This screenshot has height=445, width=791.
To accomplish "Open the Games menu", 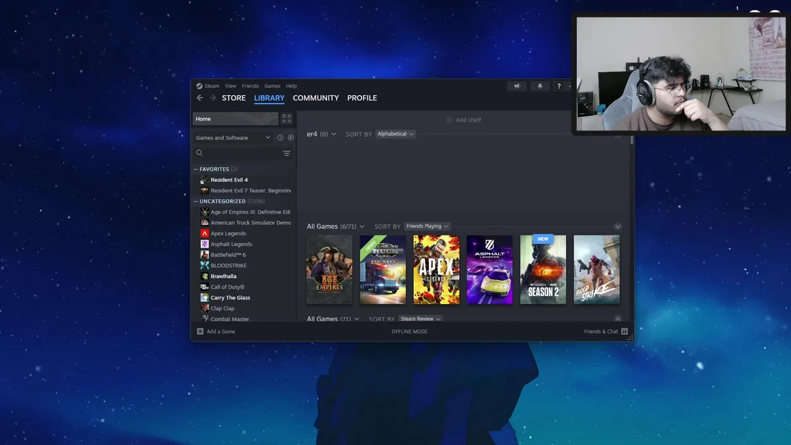I will [x=273, y=86].
